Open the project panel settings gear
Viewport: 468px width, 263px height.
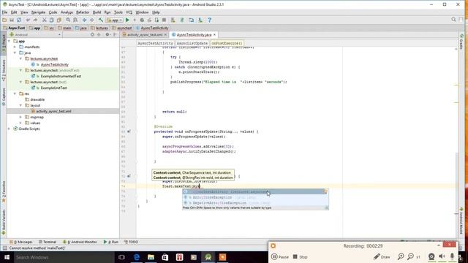[x=107, y=35]
